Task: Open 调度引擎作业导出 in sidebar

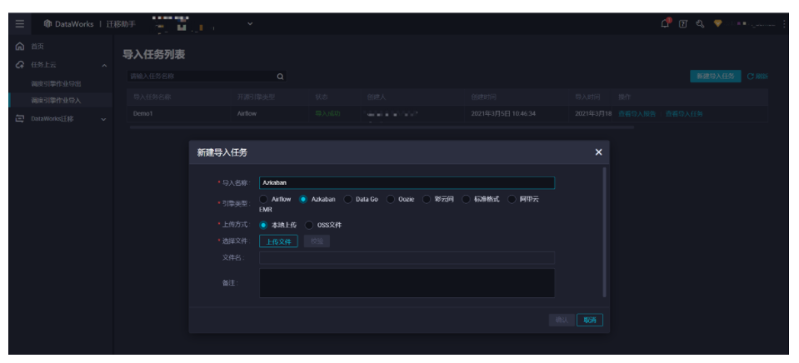Action: 56,83
